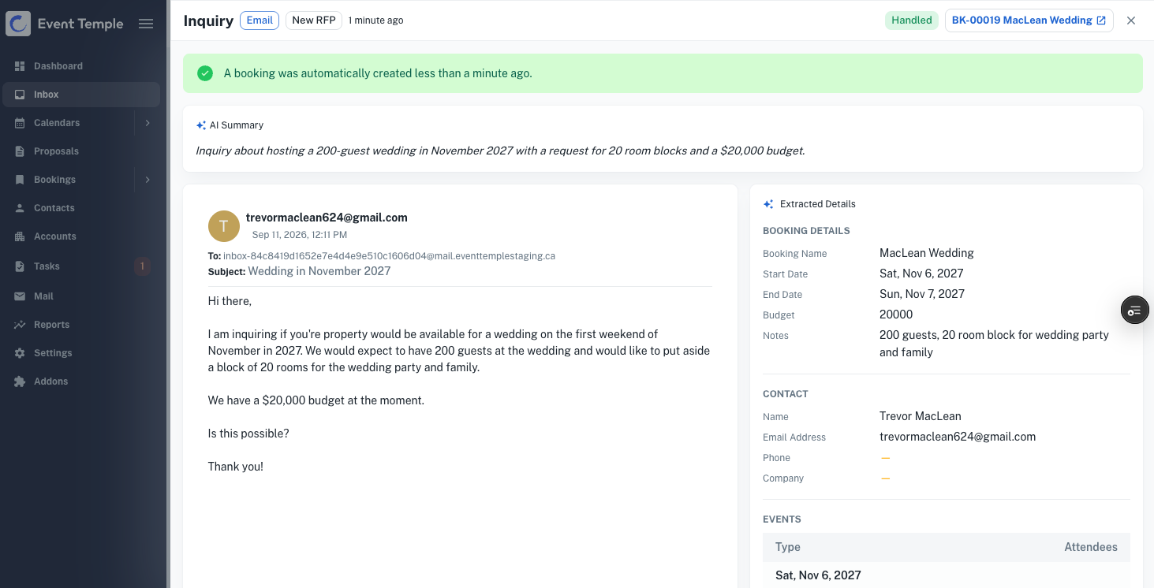Screen dimensions: 1154x588
Task: Open the Proposals document icon
Action: [x=20, y=151]
